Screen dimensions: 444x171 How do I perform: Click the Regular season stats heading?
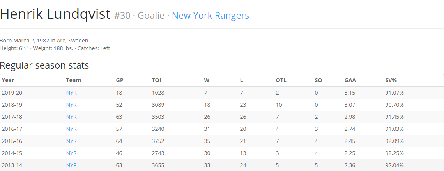(44, 65)
